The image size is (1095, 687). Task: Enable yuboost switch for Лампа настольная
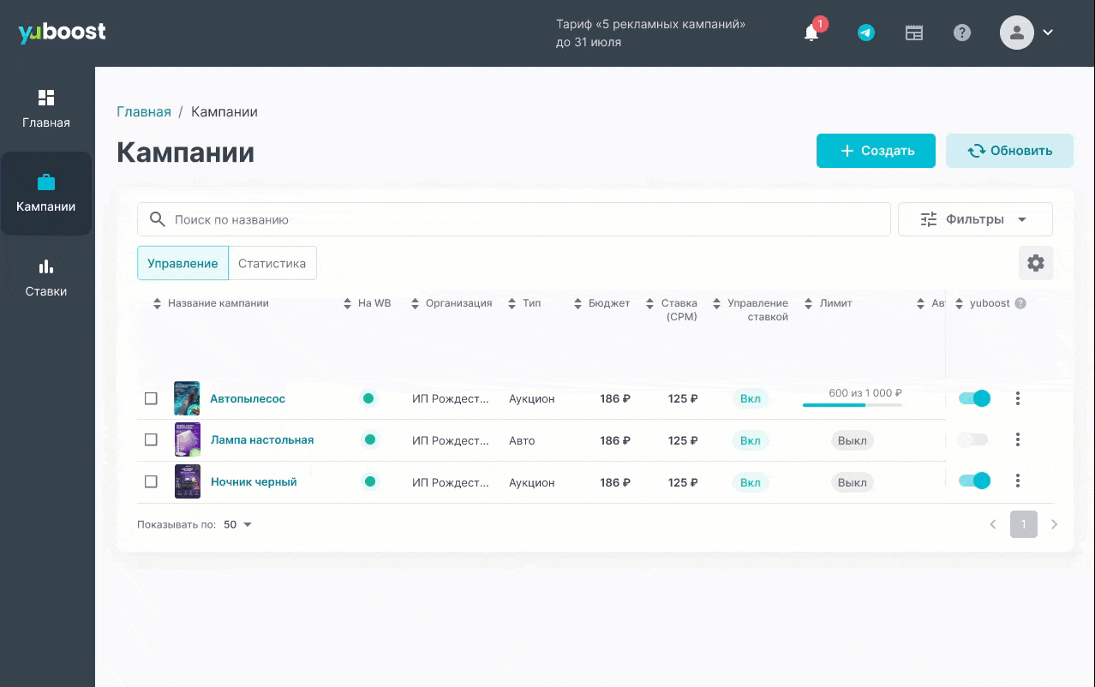(973, 439)
